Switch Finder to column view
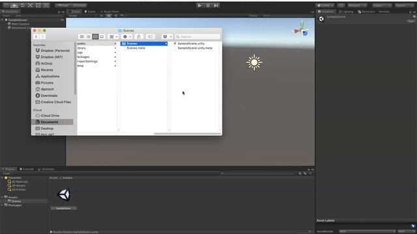The image size is (417, 234). point(95,36)
